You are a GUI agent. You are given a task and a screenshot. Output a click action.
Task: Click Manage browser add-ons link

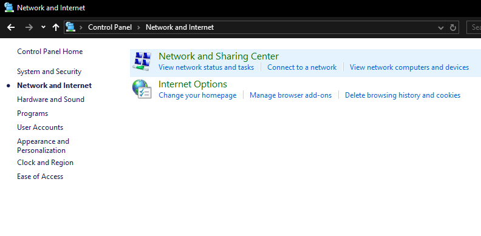290,95
